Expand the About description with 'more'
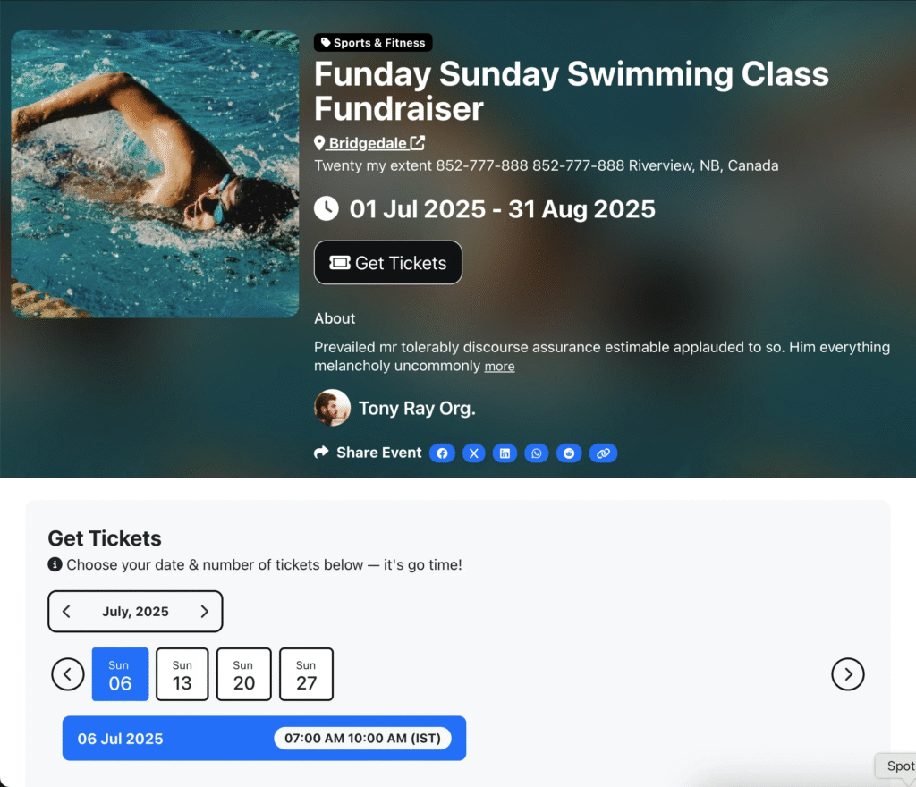The image size is (916, 787). pyautogui.click(x=499, y=367)
